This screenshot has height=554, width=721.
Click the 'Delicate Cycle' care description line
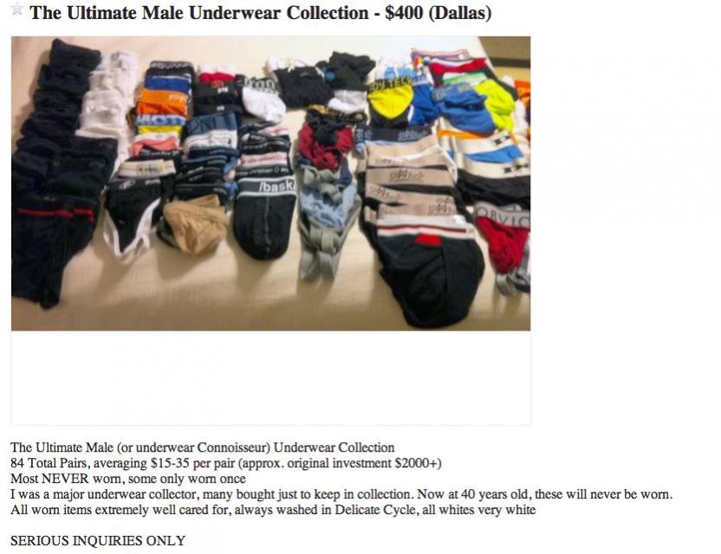coord(273,510)
